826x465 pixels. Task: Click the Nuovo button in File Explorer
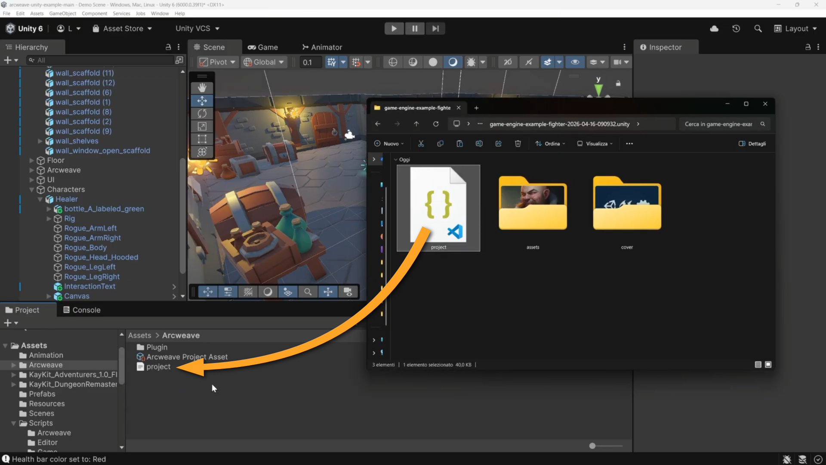pyautogui.click(x=389, y=143)
